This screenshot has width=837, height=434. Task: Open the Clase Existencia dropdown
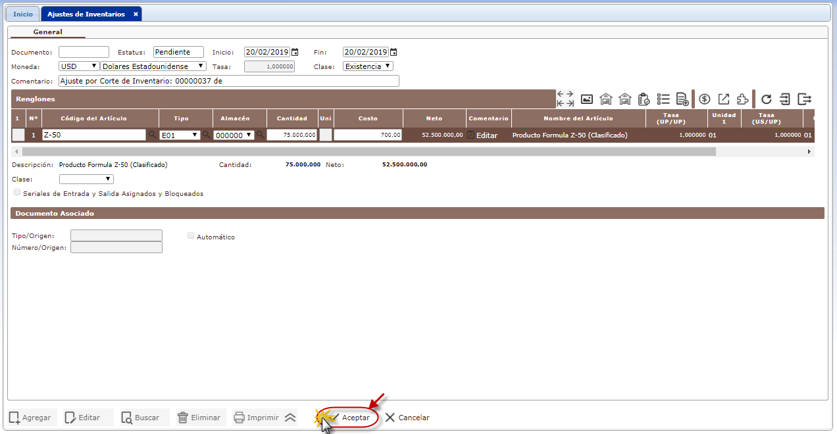368,66
